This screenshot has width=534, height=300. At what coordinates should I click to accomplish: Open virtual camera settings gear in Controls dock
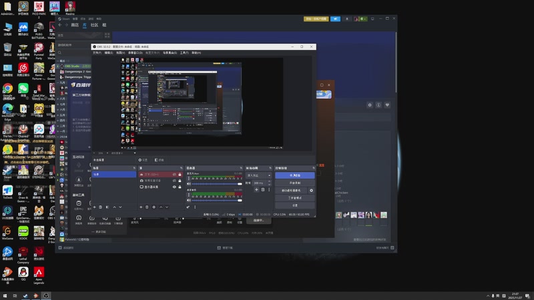[311, 191]
